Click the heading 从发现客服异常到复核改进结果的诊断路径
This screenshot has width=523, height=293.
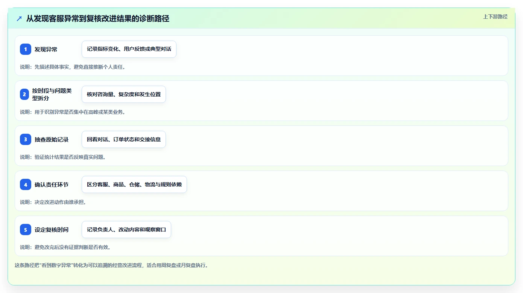click(x=98, y=18)
